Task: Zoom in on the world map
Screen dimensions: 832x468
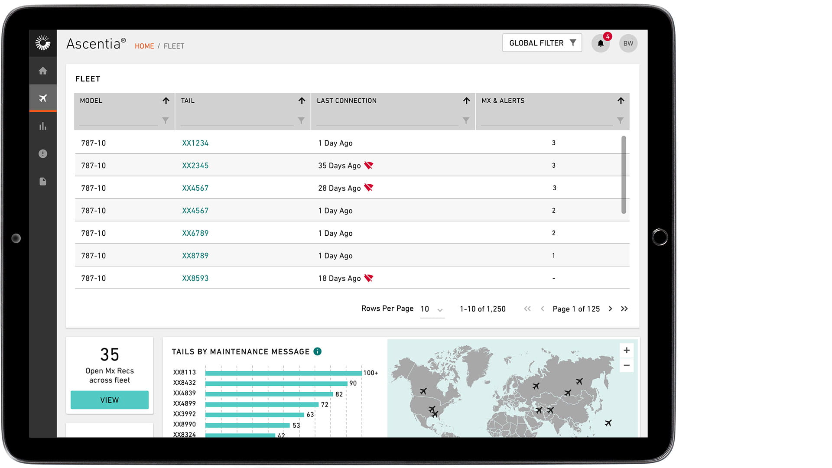Action: point(626,350)
